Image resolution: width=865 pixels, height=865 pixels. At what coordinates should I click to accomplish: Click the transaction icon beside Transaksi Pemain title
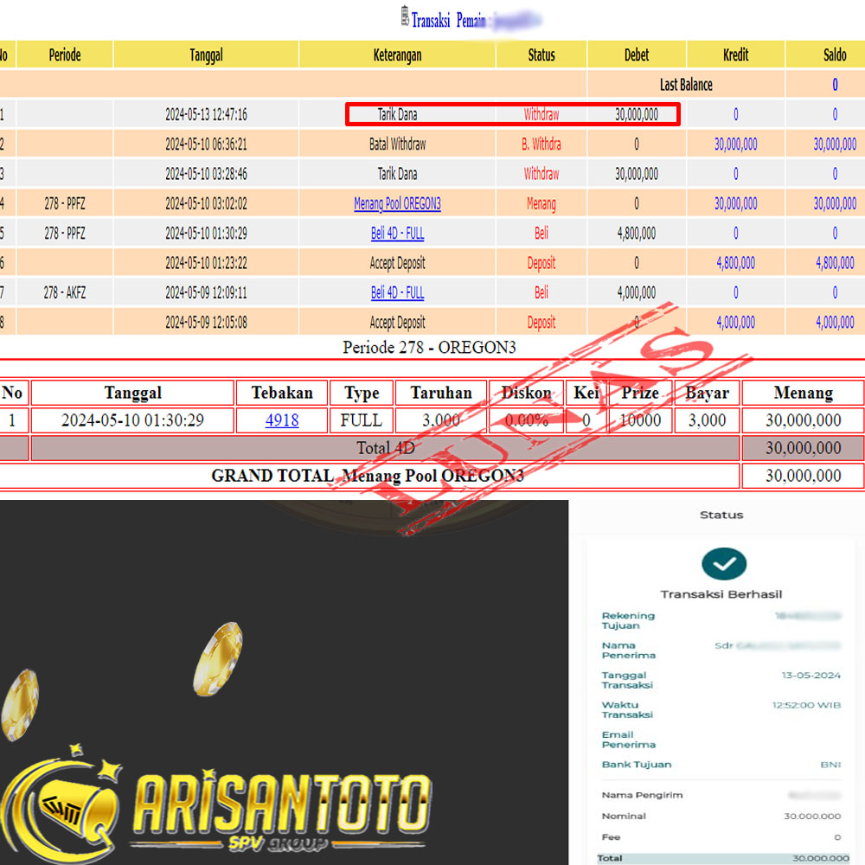405,16
